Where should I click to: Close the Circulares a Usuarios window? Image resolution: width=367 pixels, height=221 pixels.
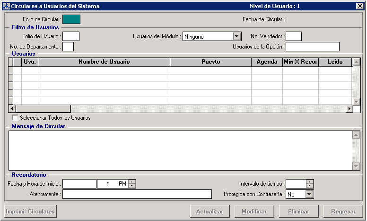click(359, 6)
